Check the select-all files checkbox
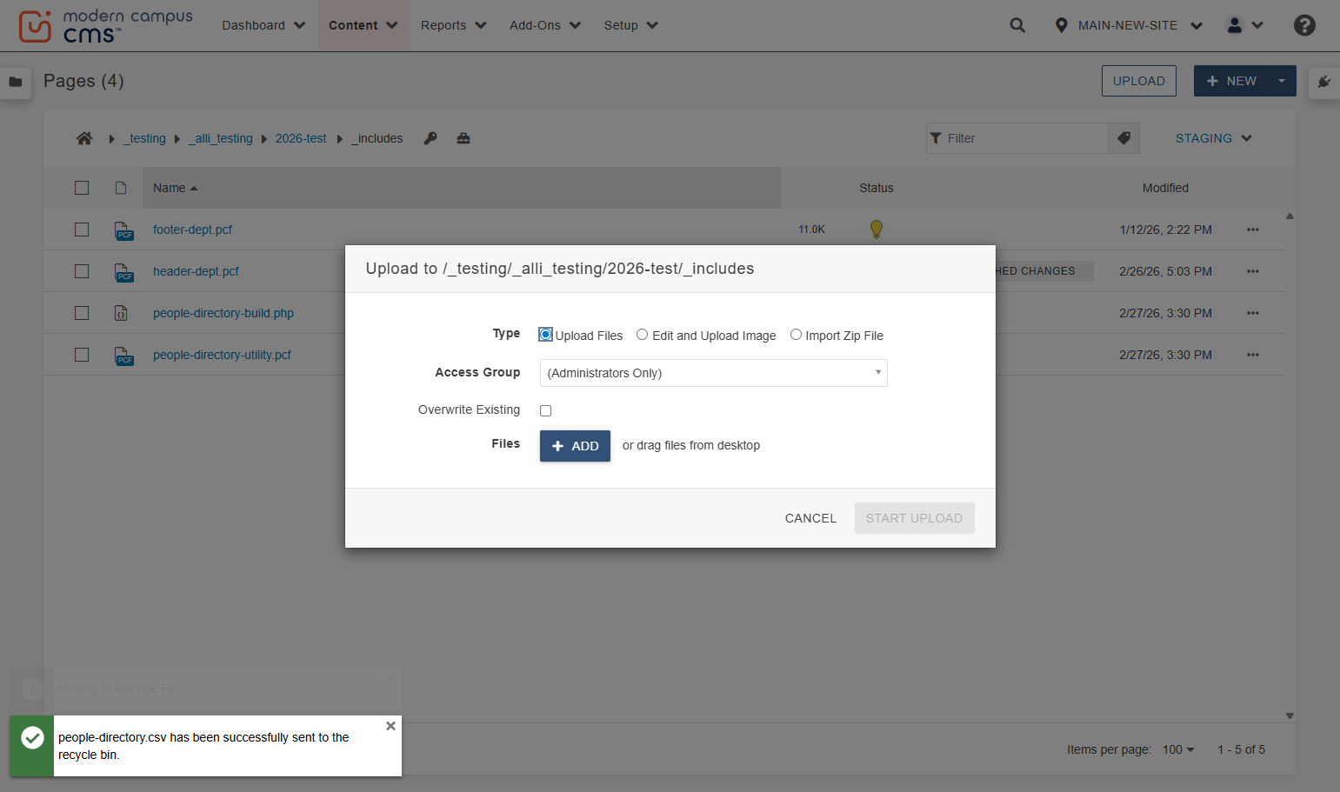 tap(82, 188)
